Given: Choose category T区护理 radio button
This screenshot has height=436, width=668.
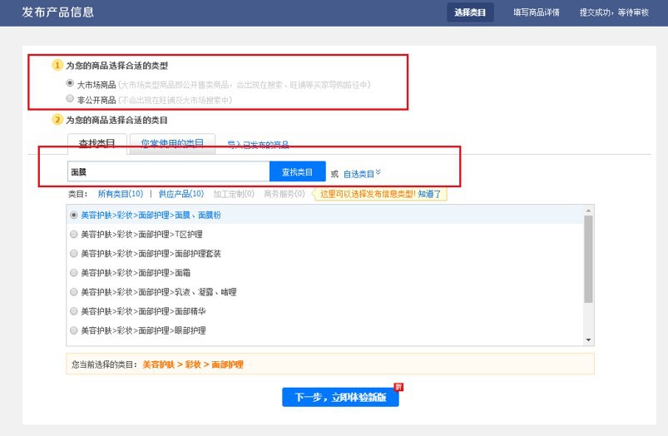Looking at the screenshot, I should [x=74, y=235].
